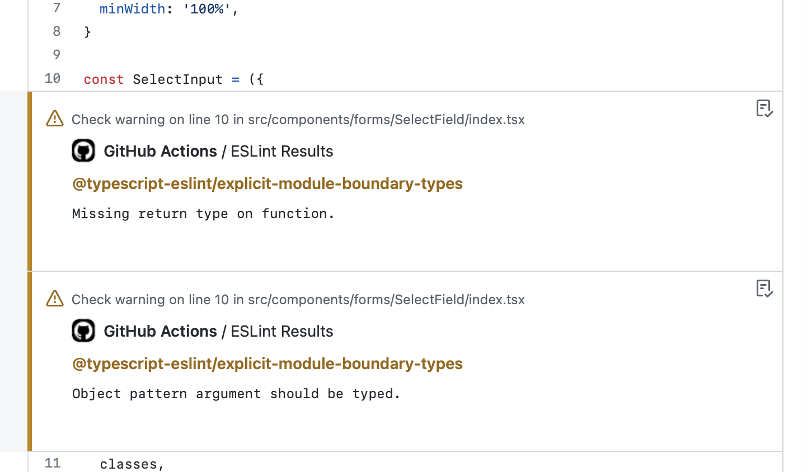Select line number 10 in the gutter
The width and height of the screenshot is (807, 472).
click(52, 79)
